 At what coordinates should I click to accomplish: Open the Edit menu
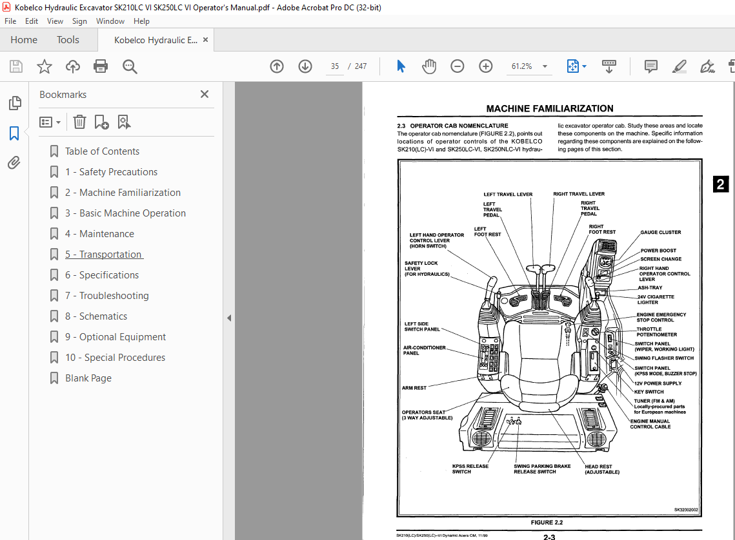pos(32,21)
